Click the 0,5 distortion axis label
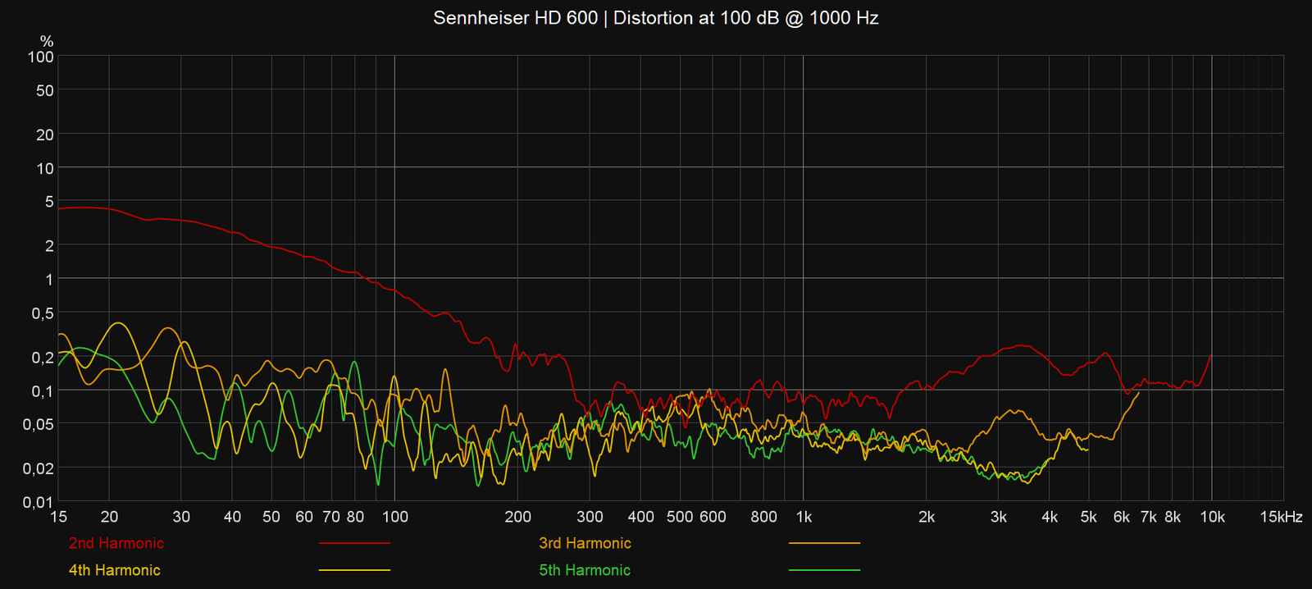1312x589 pixels. point(43,313)
